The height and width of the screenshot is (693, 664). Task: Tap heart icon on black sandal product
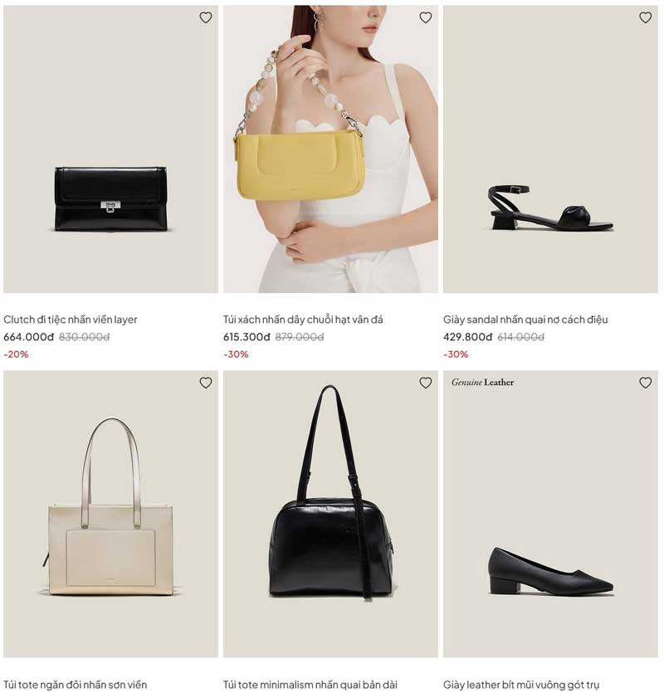(x=646, y=17)
